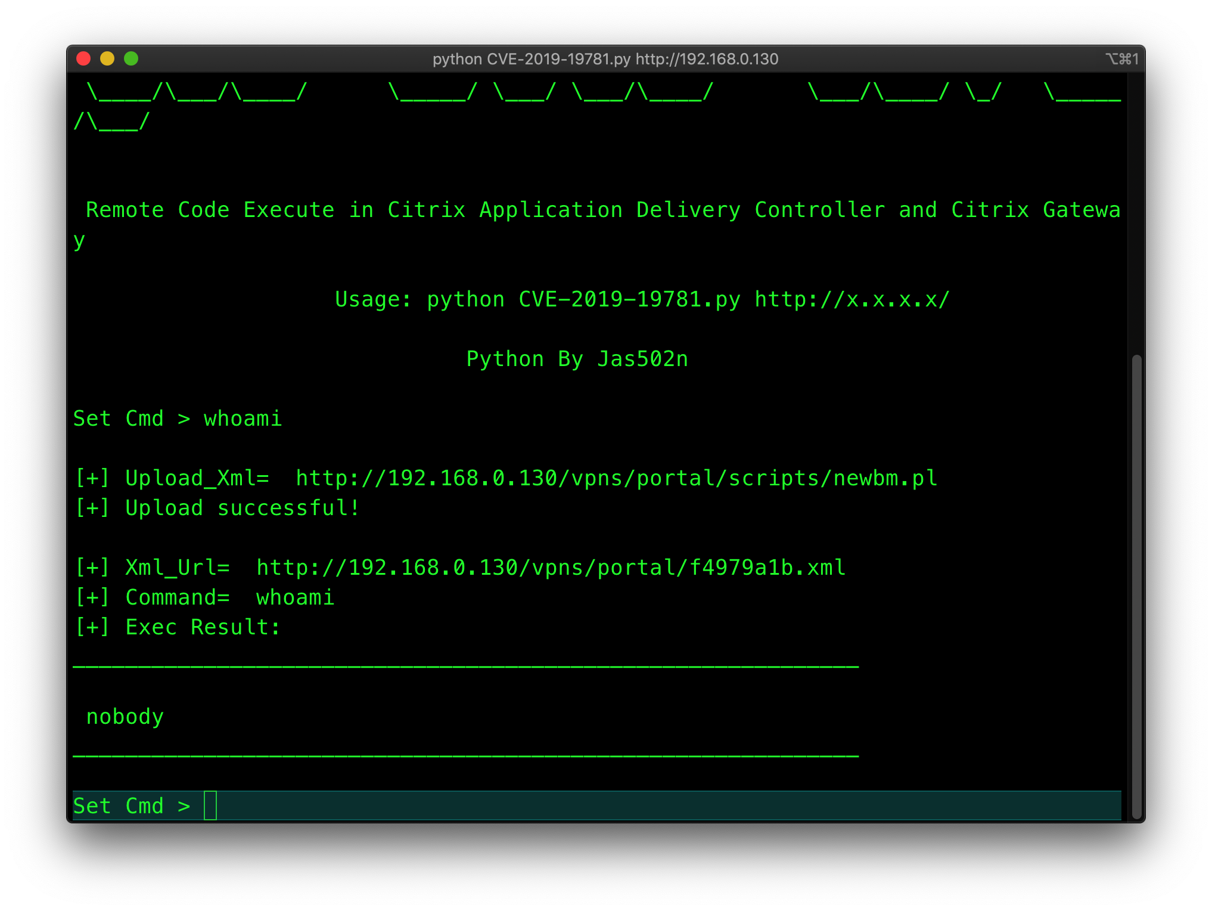Click the Set Cmd prompt cursor

tap(210, 805)
